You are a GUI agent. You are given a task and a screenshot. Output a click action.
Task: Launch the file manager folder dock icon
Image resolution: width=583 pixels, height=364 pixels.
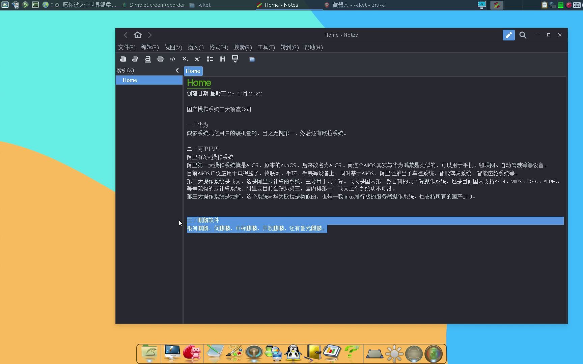(149, 353)
